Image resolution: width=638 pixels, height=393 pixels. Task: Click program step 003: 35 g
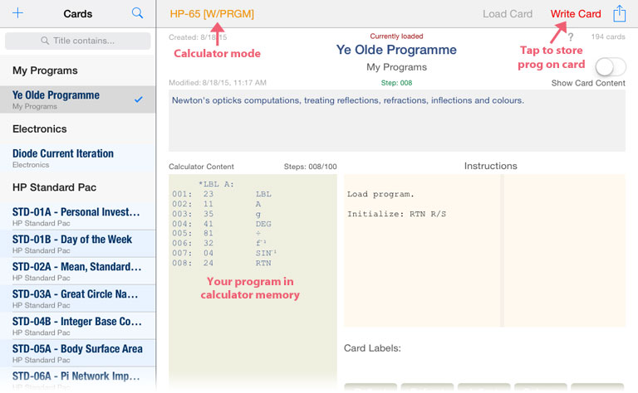(217, 214)
